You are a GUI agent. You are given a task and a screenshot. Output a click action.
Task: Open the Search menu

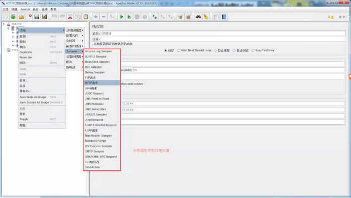coord(25,10)
